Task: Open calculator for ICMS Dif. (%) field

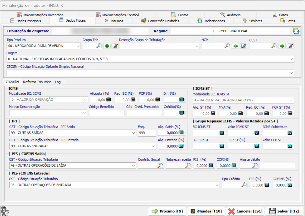Action: pyautogui.click(x=182, y=100)
